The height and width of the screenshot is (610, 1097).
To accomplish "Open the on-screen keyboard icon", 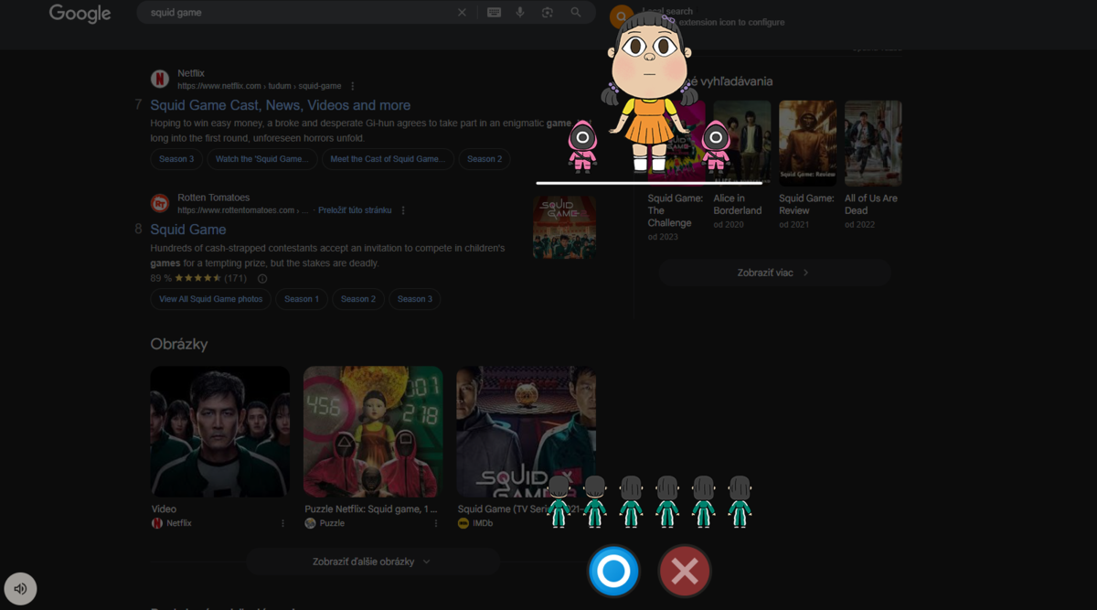I will [494, 13].
